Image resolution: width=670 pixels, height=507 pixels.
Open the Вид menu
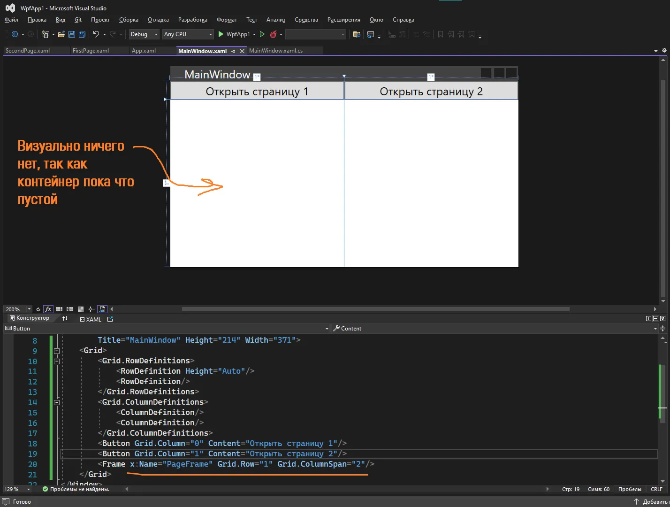61,20
